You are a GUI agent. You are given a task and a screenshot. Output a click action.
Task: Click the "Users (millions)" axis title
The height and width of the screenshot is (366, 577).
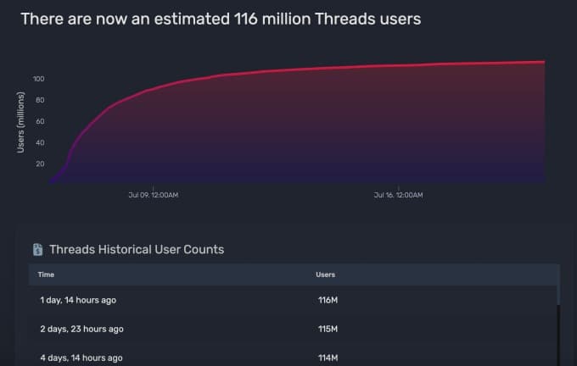point(21,123)
